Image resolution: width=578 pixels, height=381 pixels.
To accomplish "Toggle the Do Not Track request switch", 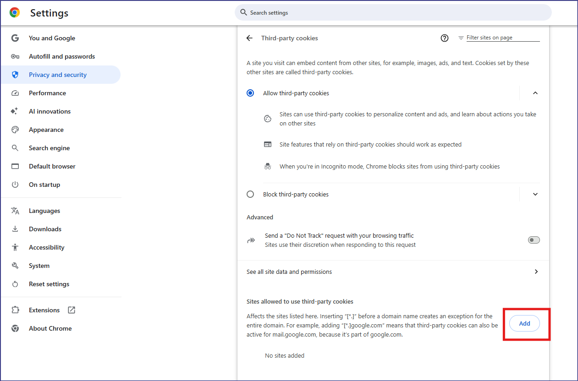I will coord(534,240).
